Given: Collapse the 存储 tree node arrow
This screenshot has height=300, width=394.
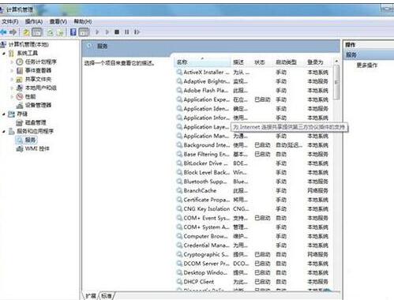Looking at the screenshot, I should pyautogui.click(x=4, y=114).
